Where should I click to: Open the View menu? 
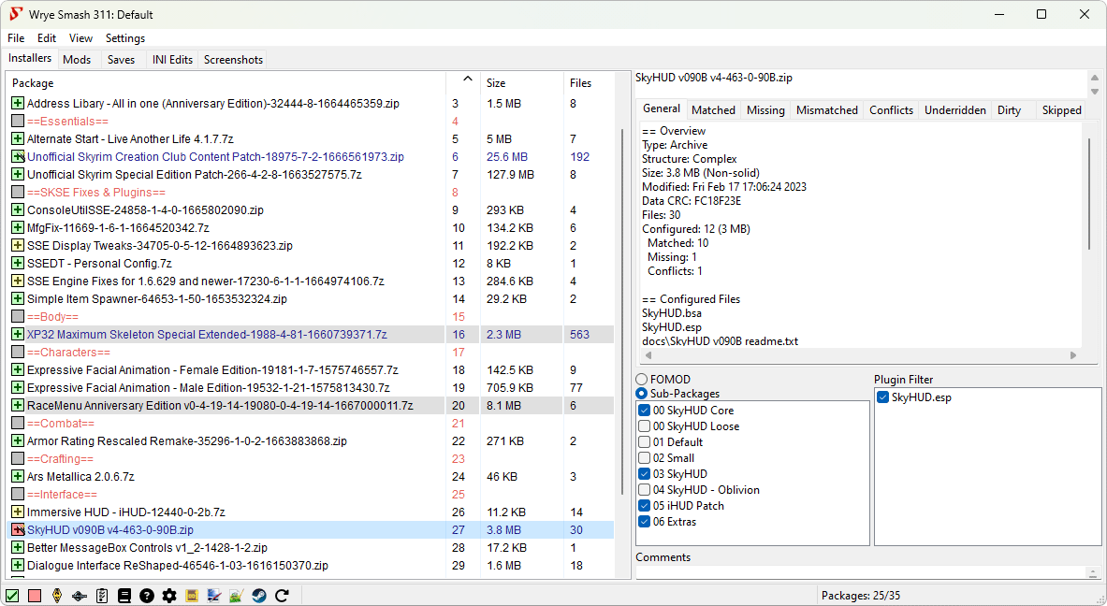tap(80, 38)
